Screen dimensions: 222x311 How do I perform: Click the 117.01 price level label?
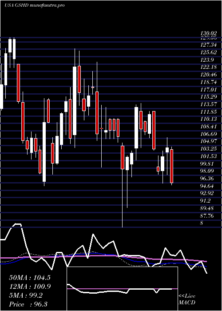click(208, 90)
